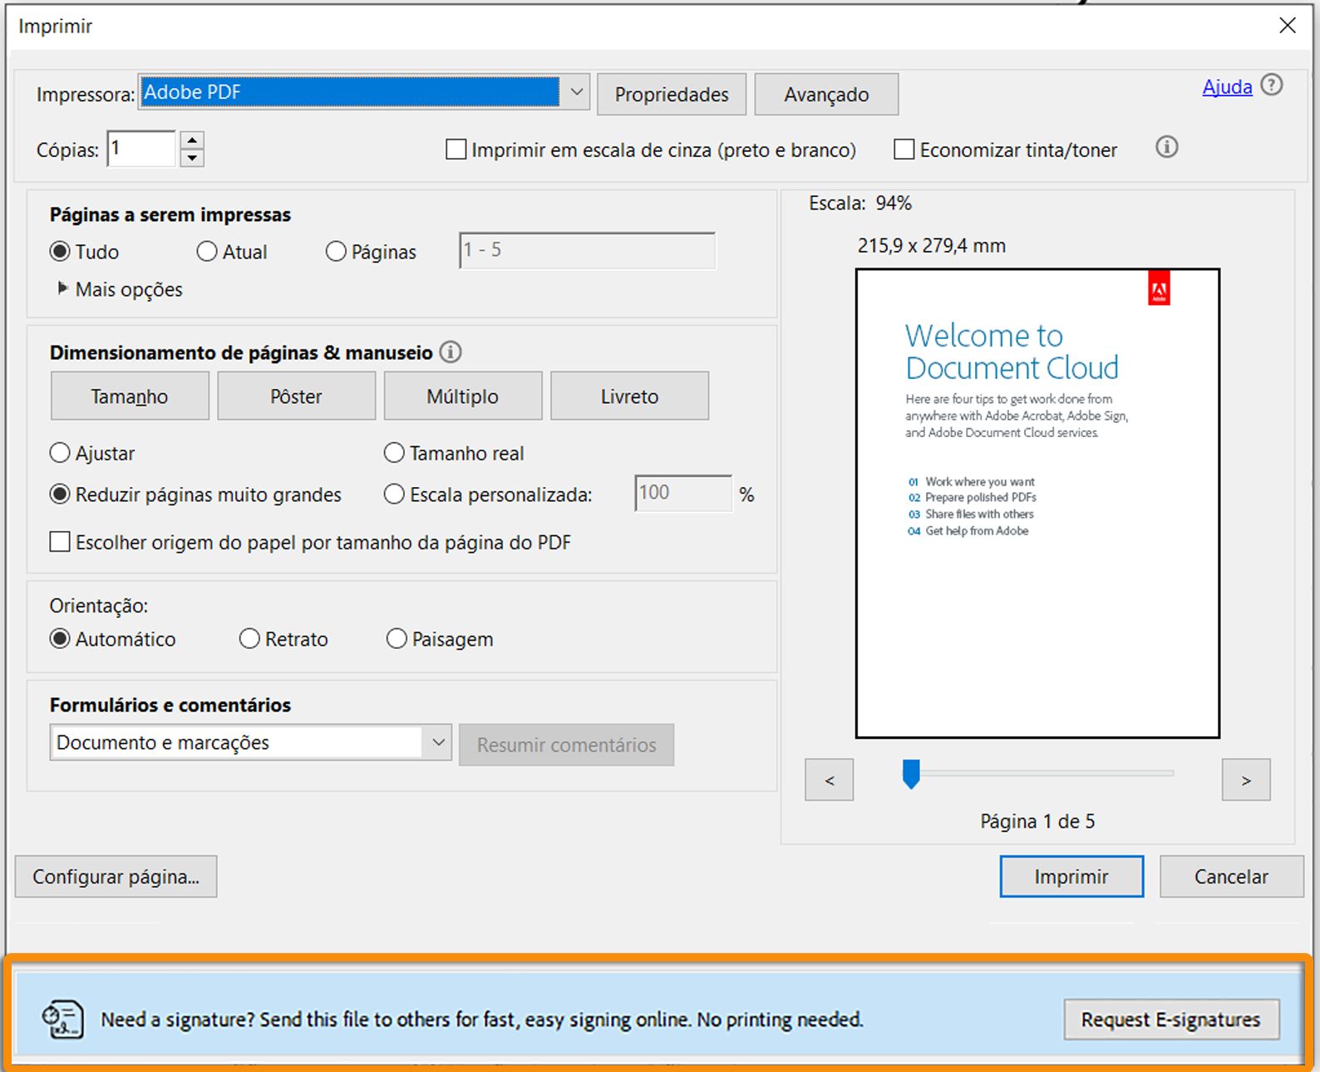Click the custom scale percentage field
Screen dimensions: 1320x1072
[x=683, y=493]
